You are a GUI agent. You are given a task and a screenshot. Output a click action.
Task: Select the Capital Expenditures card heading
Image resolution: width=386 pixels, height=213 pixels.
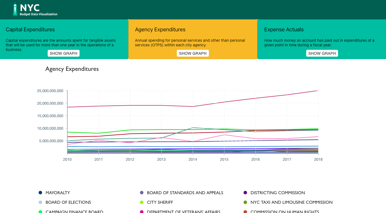click(x=30, y=30)
